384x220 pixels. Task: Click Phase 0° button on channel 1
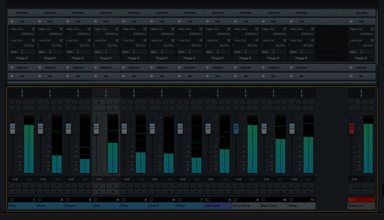pyautogui.click(x=22, y=58)
